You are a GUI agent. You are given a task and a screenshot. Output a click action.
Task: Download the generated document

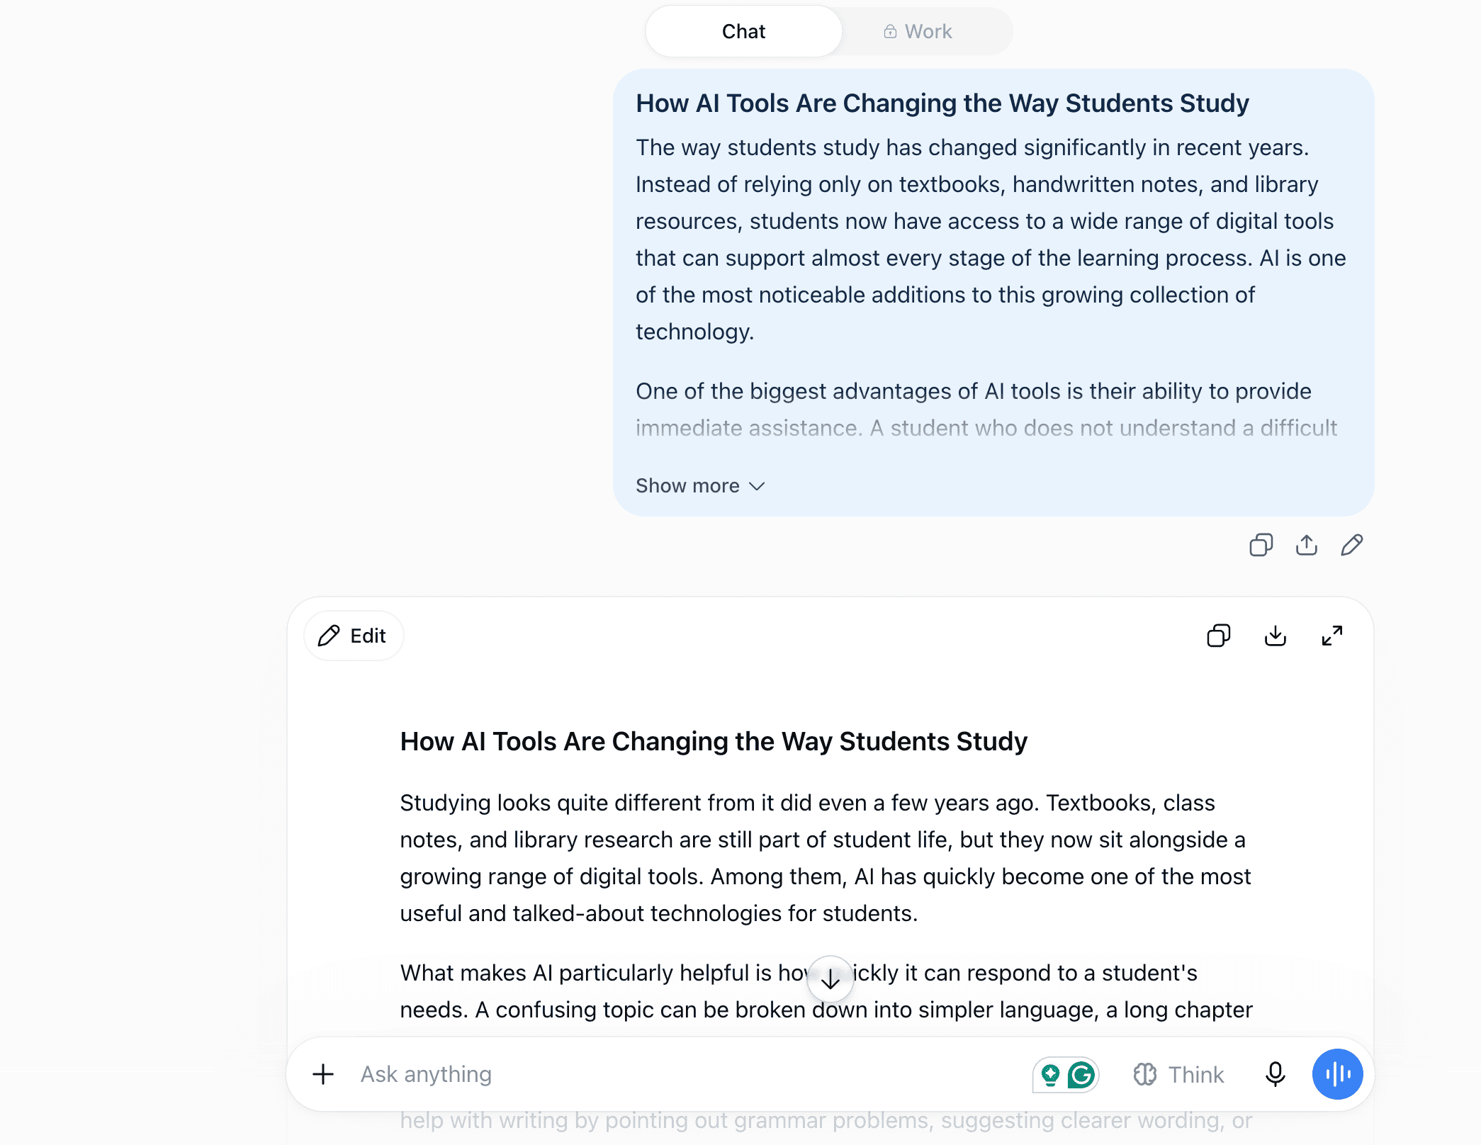point(1276,636)
